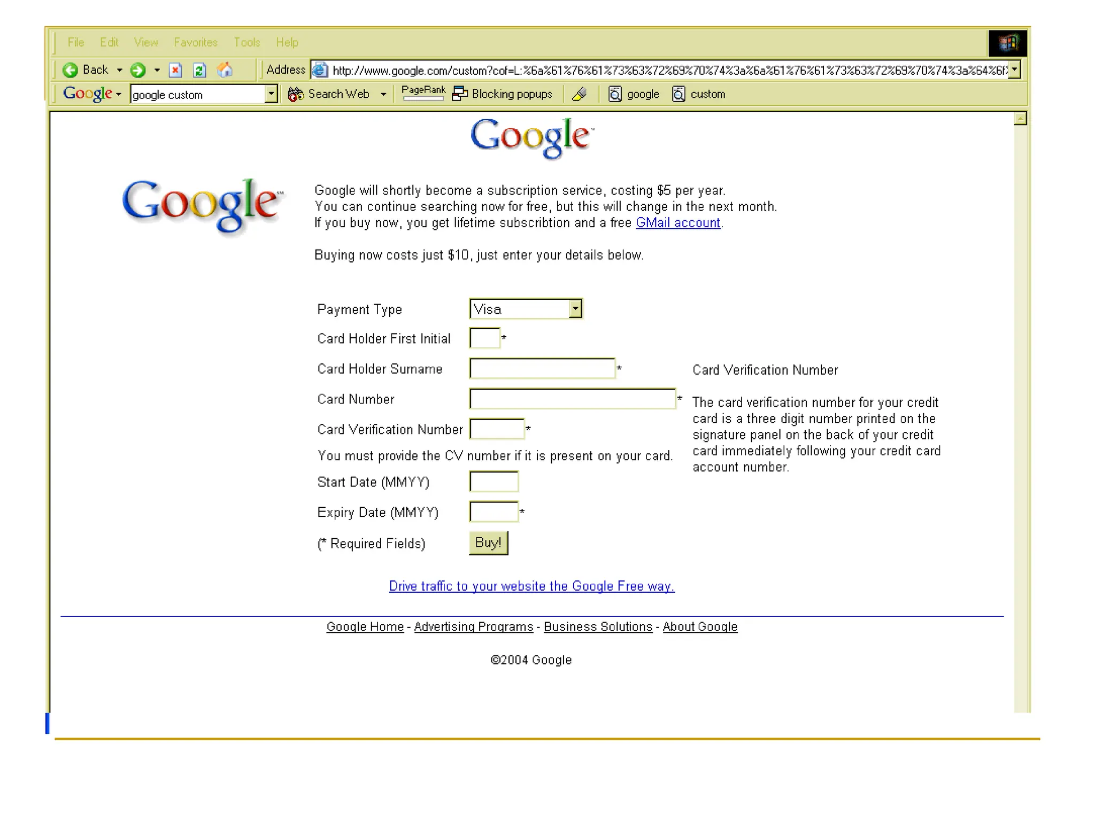Open Advertising Programs footer link

[x=474, y=626]
